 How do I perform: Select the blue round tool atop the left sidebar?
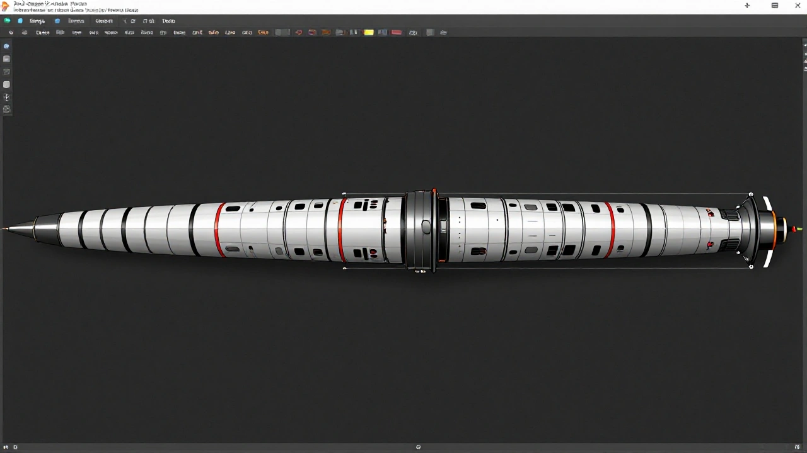tap(6, 46)
